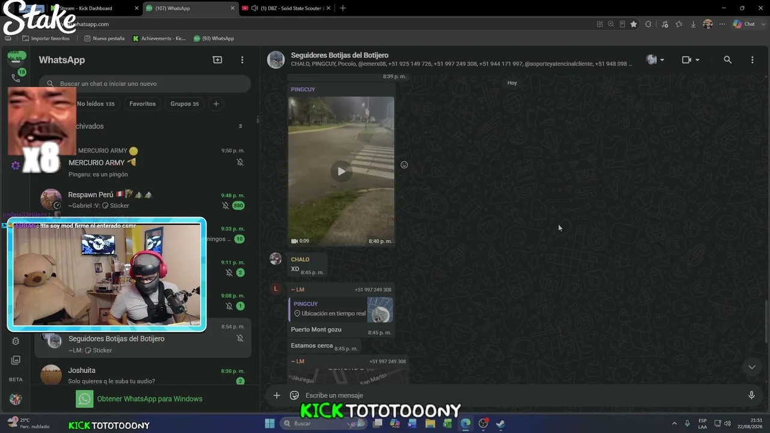Viewport: 770px width, 433px height.
Task: Open the WhatsApp sidebar menu (three dots)
Action: pos(242,60)
